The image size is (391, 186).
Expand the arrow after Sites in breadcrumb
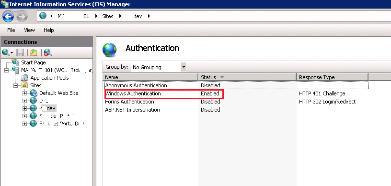[x=120, y=16]
